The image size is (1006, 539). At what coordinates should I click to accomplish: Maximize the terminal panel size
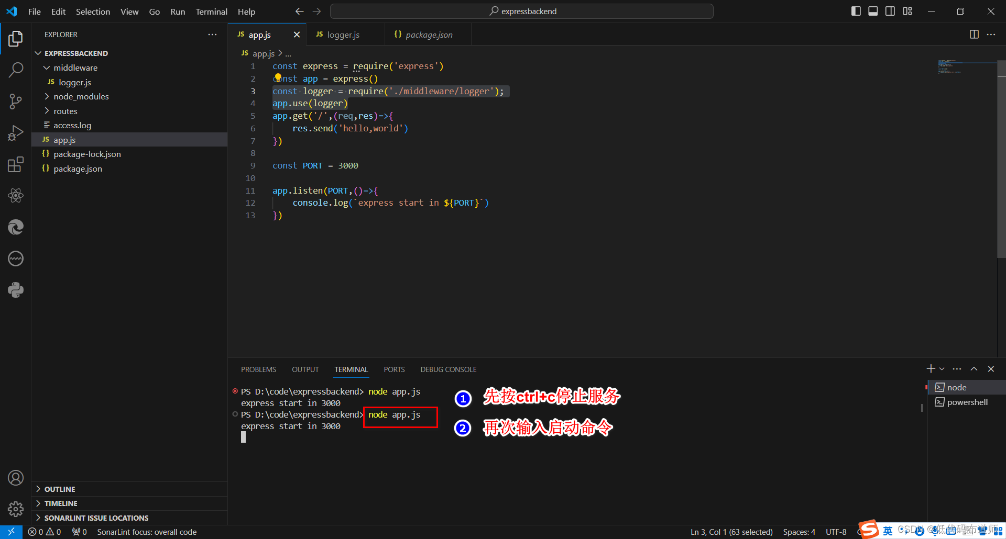click(974, 369)
